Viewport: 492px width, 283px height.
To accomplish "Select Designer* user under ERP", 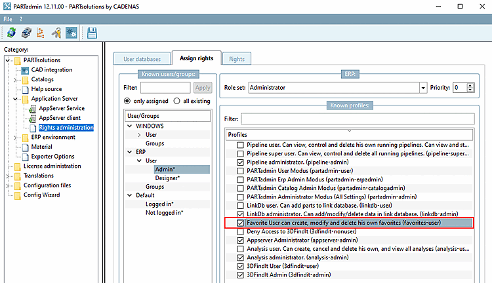I will point(167,178).
